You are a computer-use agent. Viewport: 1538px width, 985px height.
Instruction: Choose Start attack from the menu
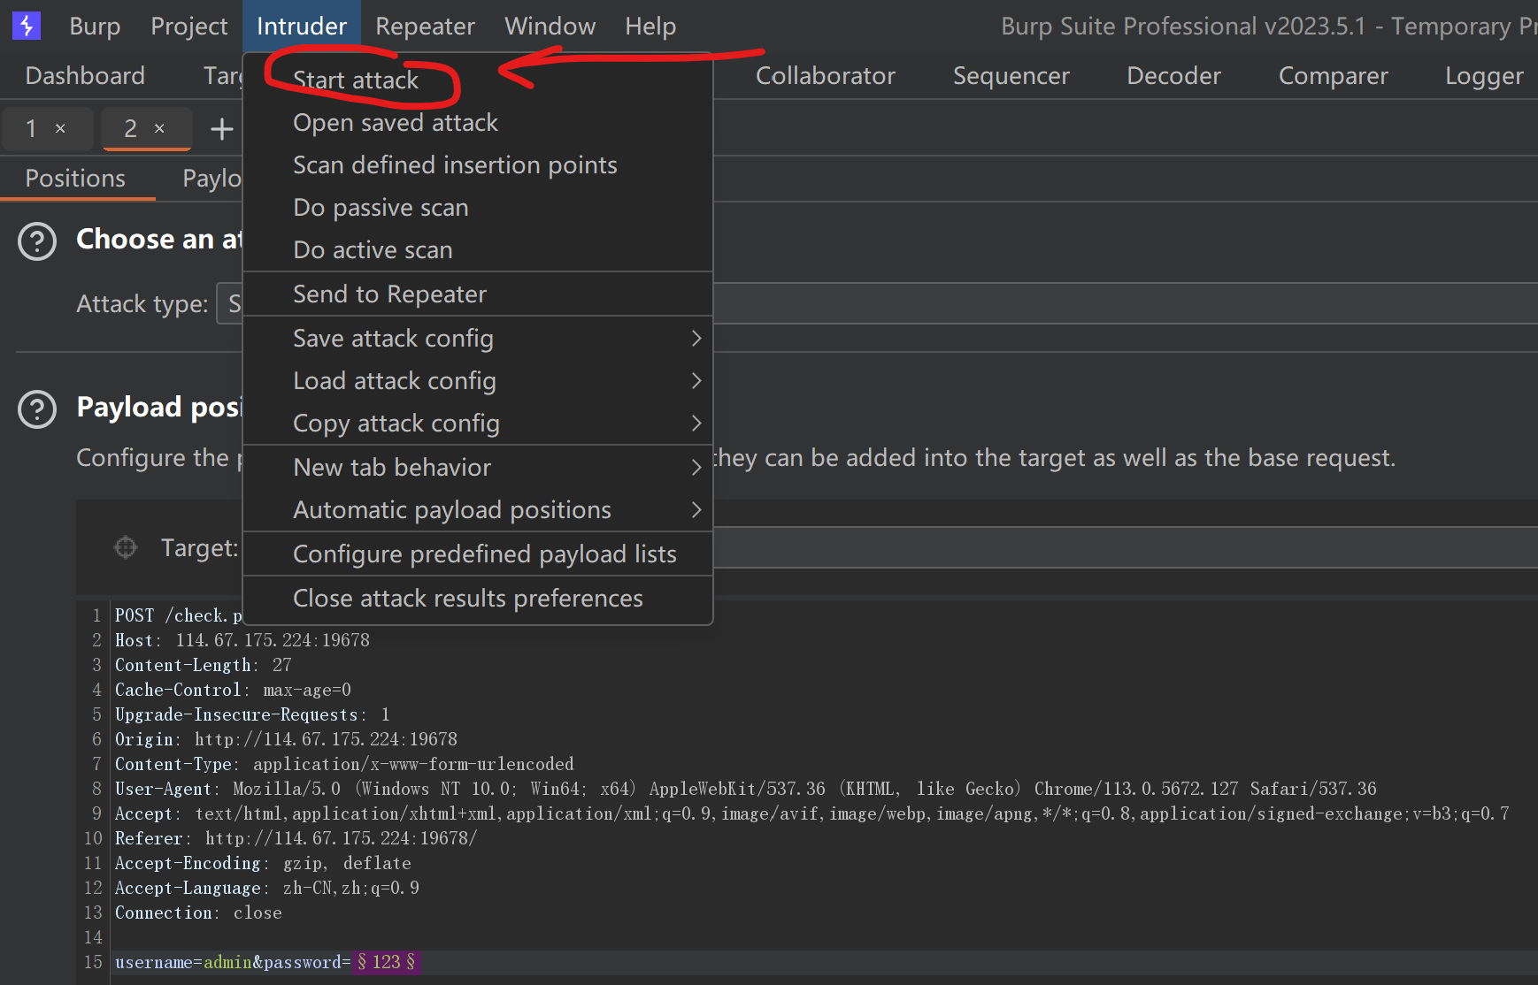coord(478,80)
